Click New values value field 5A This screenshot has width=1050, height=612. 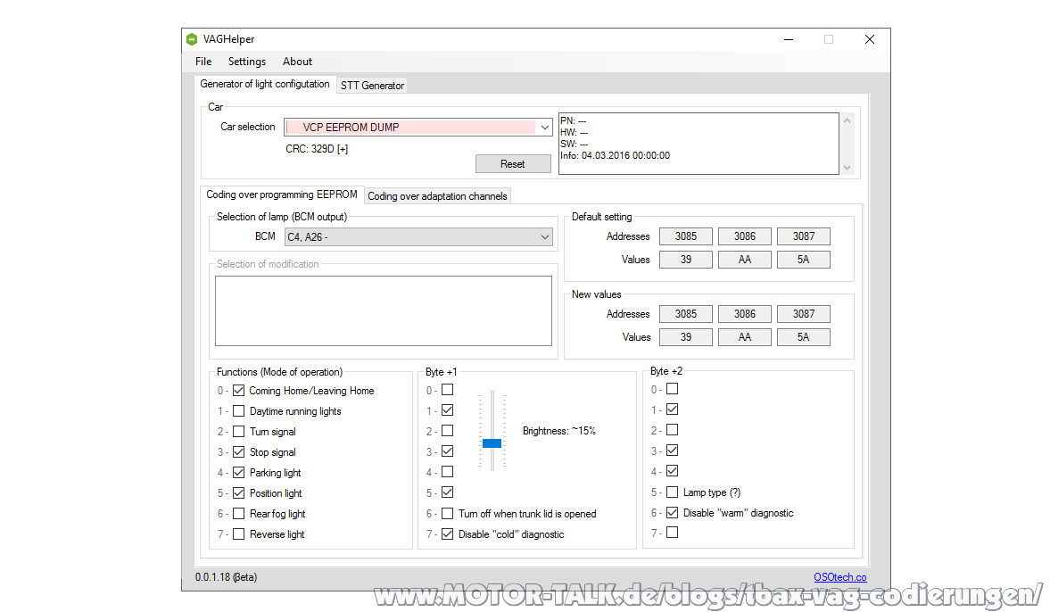click(x=804, y=337)
